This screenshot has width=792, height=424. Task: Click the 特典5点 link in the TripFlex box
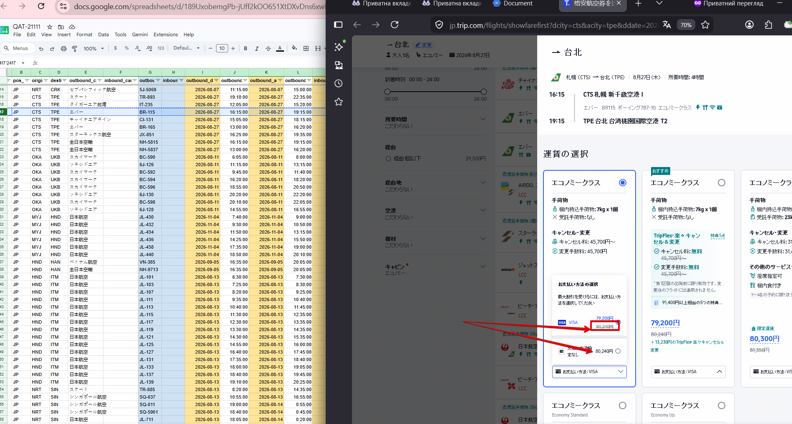click(x=718, y=236)
